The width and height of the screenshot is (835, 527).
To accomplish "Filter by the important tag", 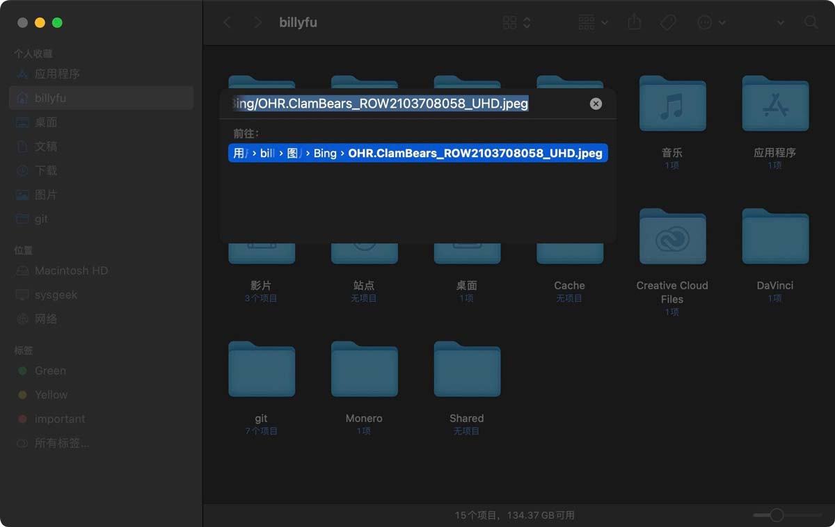I will click(x=101, y=419).
